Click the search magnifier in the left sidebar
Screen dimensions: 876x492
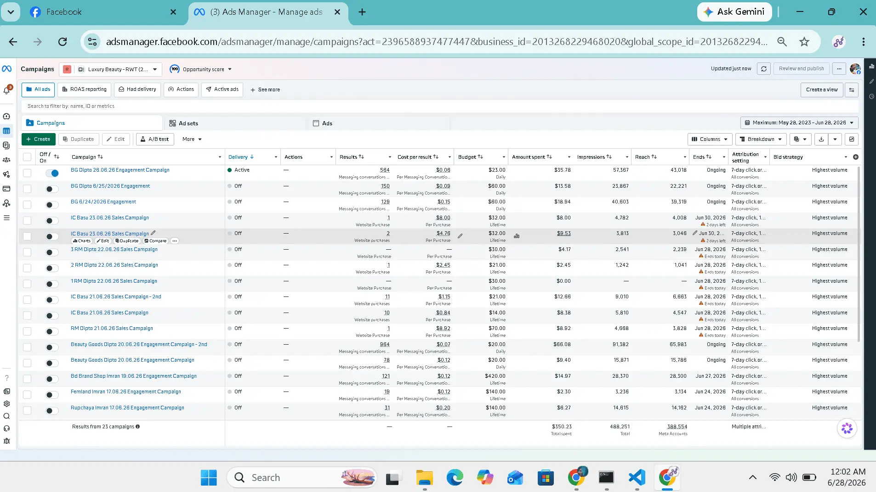[6, 416]
